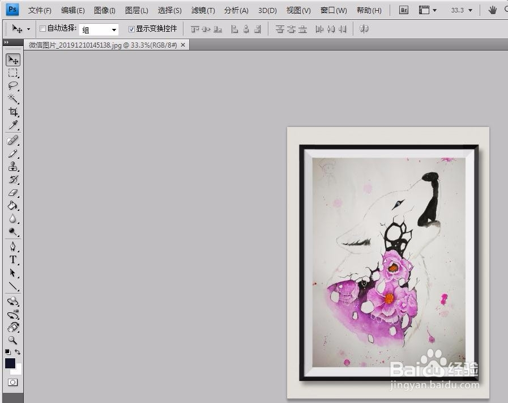The image size is (508, 403).
Task: Open the 滤镜(T) menu
Action: pyautogui.click(x=203, y=10)
